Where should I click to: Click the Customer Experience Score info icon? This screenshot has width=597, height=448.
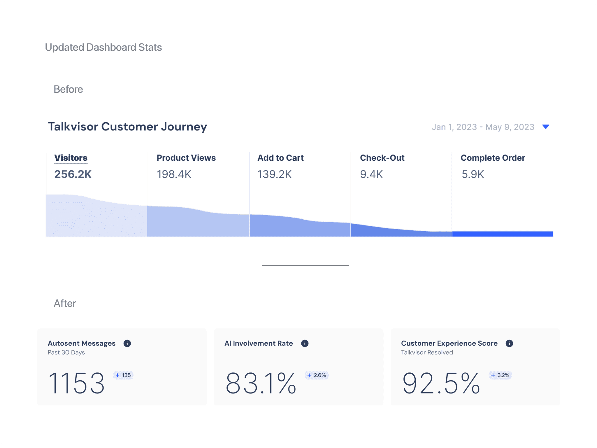[509, 343]
